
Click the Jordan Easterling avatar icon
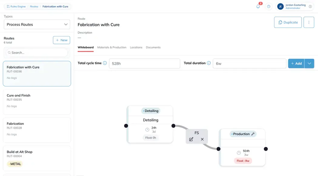(280, 6)
